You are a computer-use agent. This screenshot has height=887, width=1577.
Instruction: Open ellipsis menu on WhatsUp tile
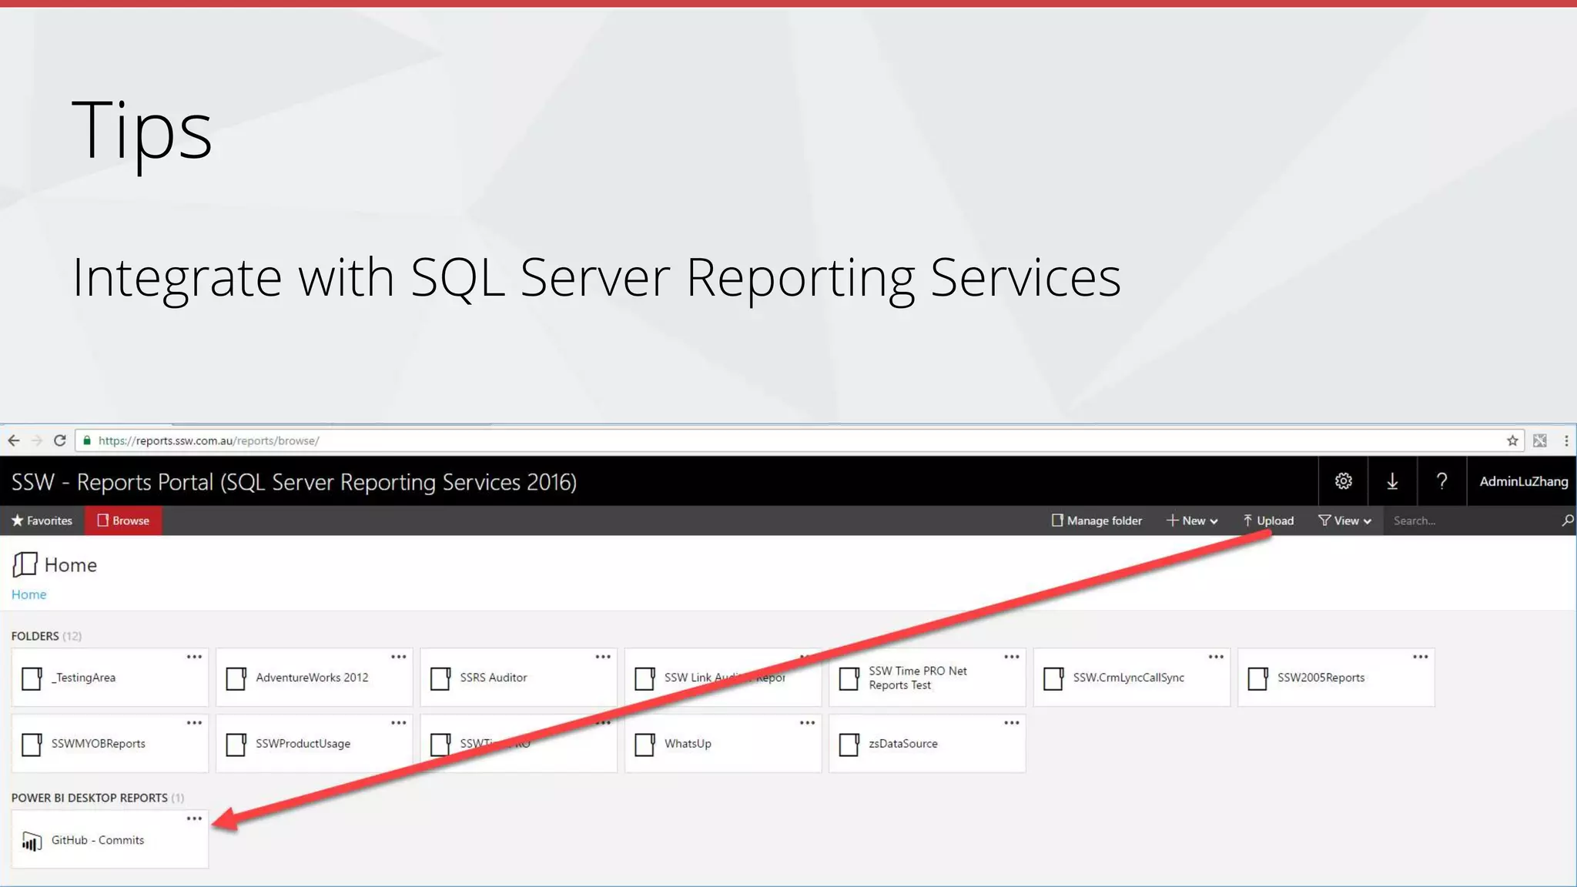click(x=807, y=723)
